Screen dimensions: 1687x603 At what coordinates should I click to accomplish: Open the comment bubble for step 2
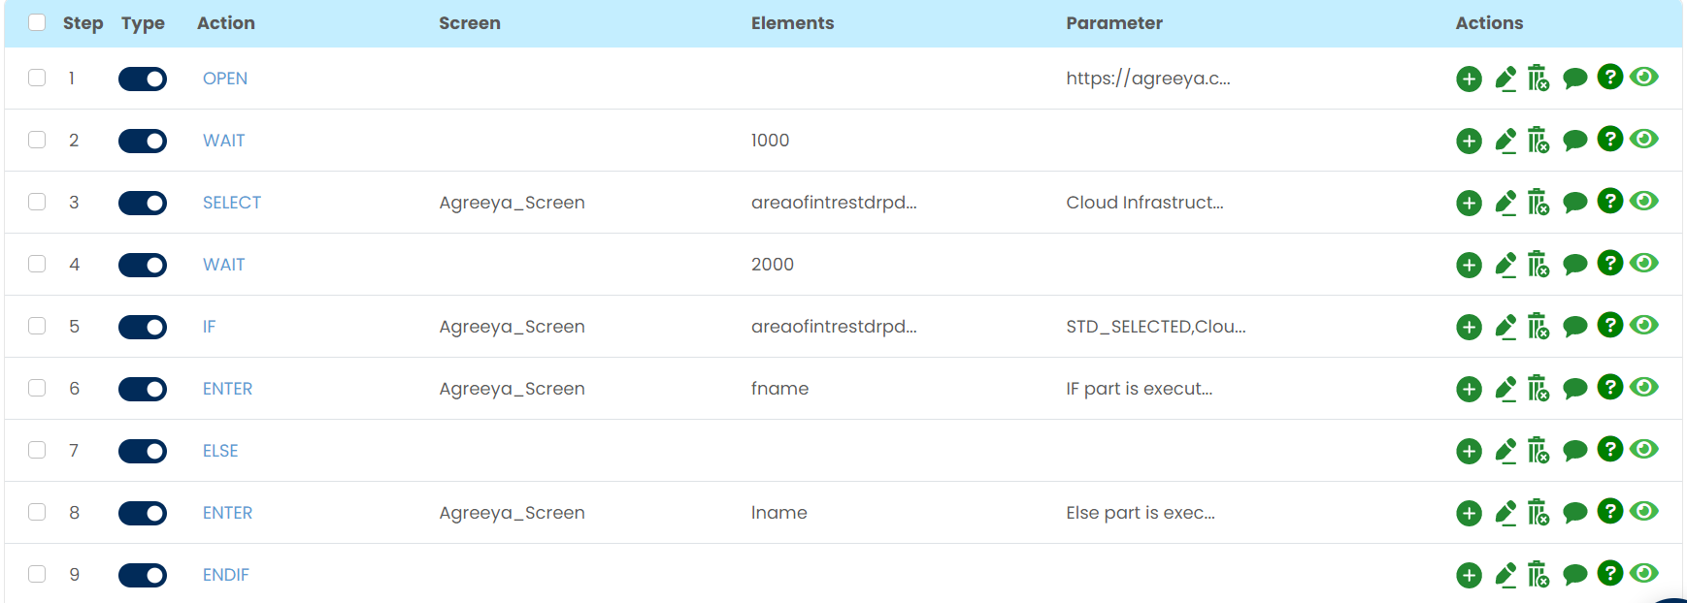1574,141
